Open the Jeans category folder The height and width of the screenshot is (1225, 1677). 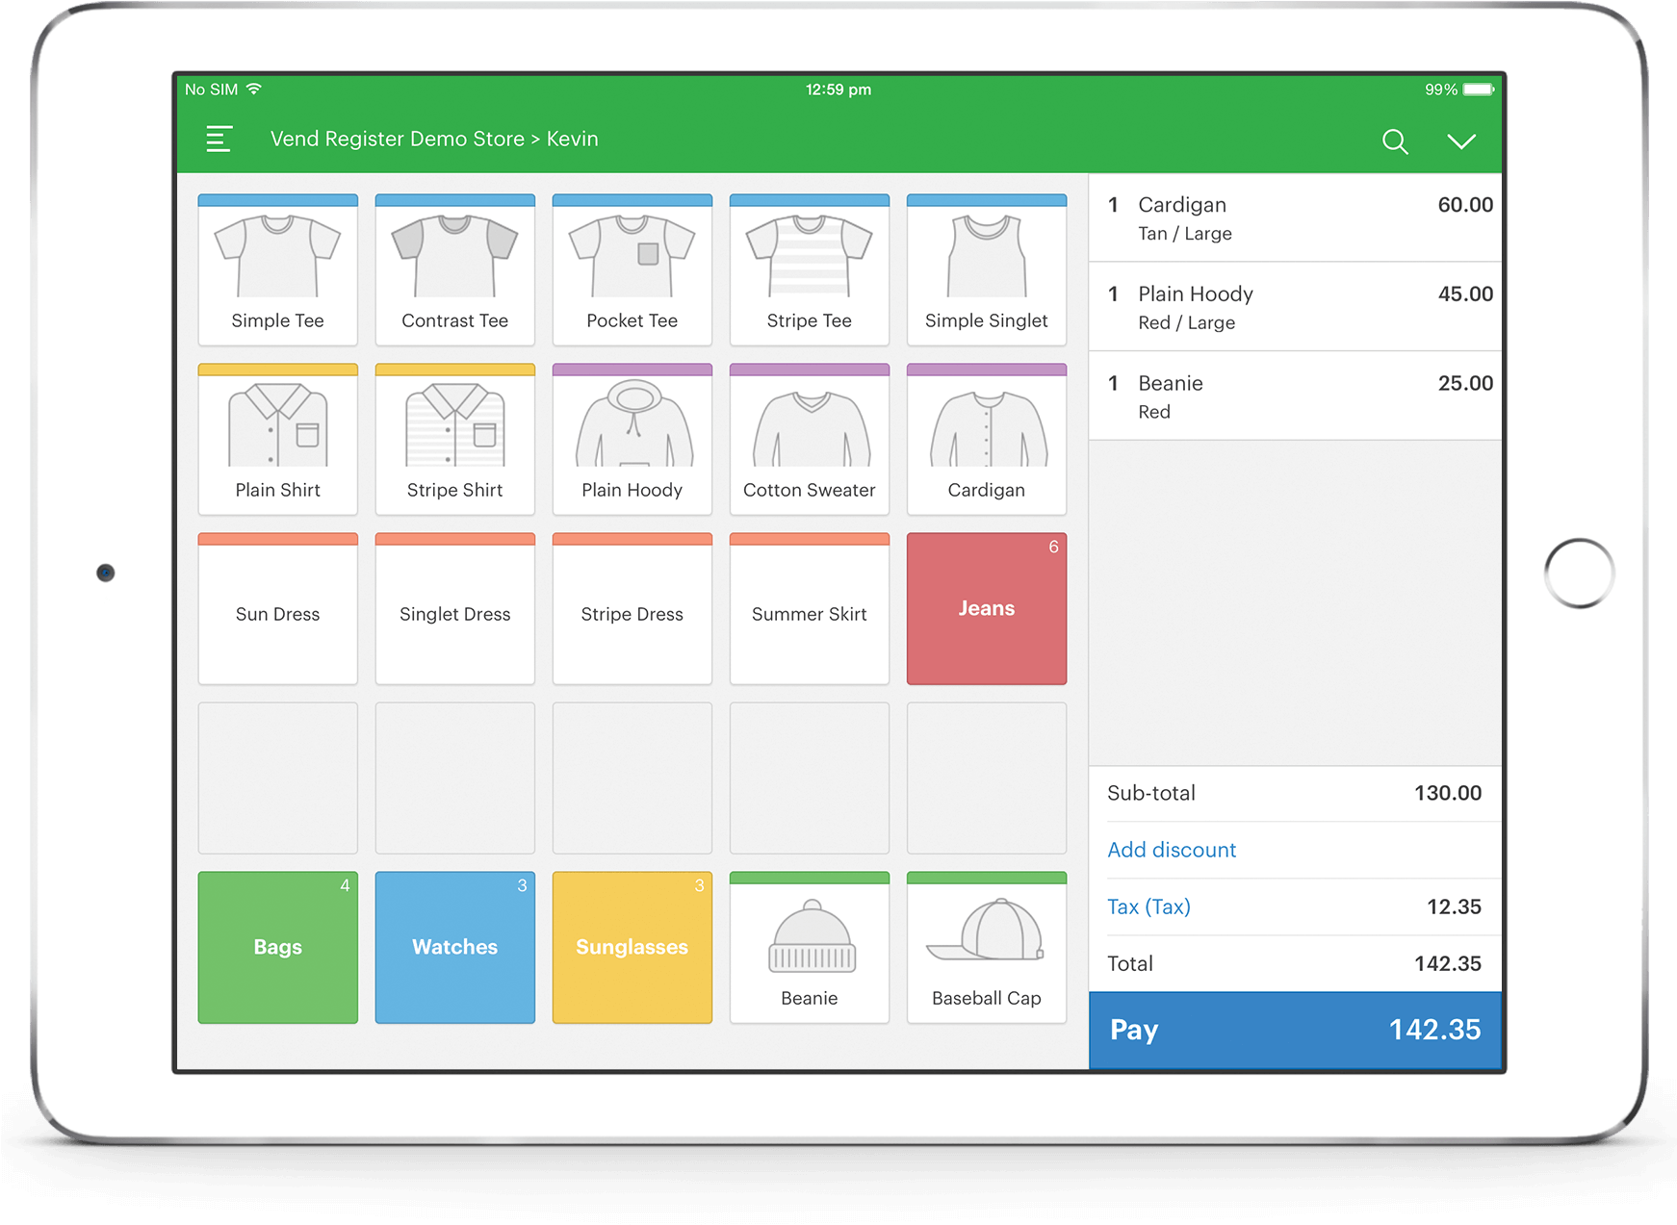coord(986,609)
